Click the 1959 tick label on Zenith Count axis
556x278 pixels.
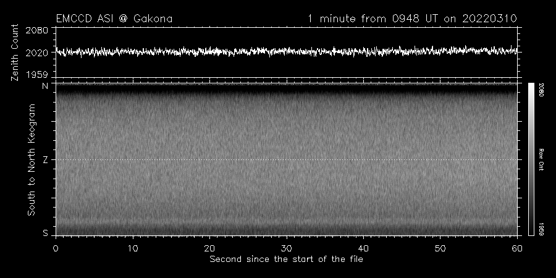point(36,75)
